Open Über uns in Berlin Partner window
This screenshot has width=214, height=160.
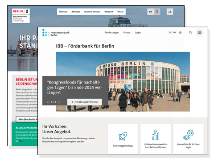pos(63,12)
